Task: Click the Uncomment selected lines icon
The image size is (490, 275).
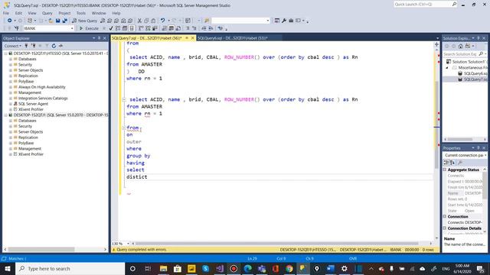Action: click(194, 28)
